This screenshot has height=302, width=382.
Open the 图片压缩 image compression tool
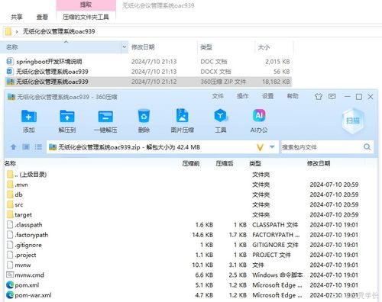click(x=183, y=116)
